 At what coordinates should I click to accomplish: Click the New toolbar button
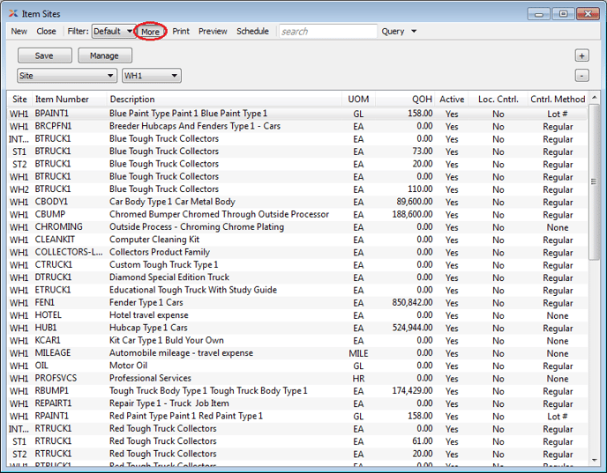click(19, 32)
